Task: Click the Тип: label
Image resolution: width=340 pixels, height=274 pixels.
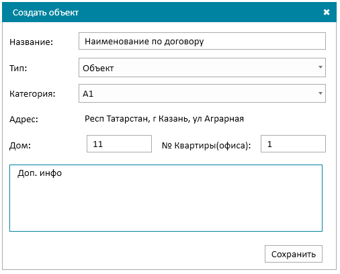Action: [18, 68]
